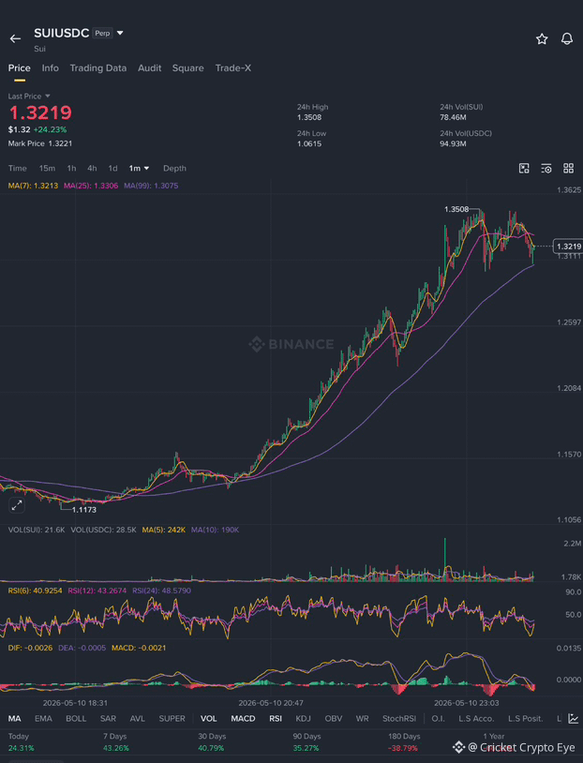Click the Today 24.31% performance

(x=21, y=742)
